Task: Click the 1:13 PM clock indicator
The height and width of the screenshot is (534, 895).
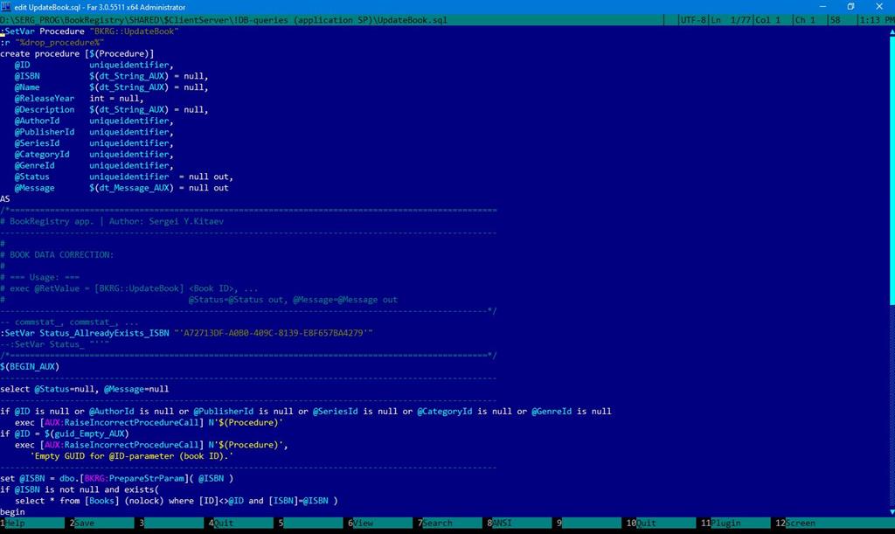Action: tap(877, 19)
